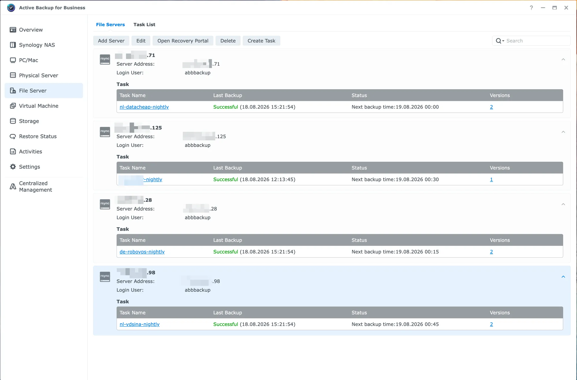
Task: Switch to the File Servers tab
Action: (110, 24)
